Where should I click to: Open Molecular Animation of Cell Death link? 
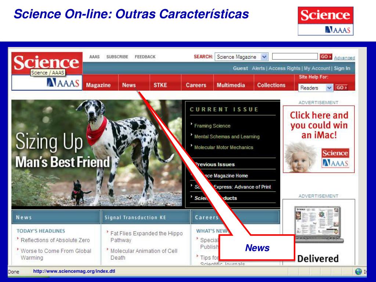[x=144, y=254]
